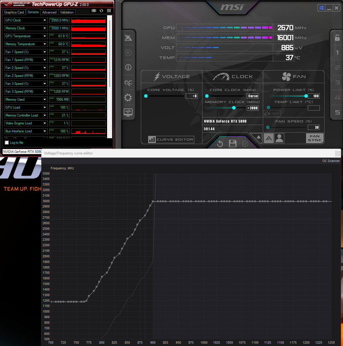Expand the Memory Used sensor dropdown
The image size is (343, 346).
coord(45,99)
